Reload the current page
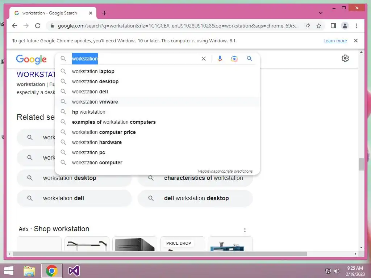The width and height of the screenshot is (371, 278). [x=38, y=26]
